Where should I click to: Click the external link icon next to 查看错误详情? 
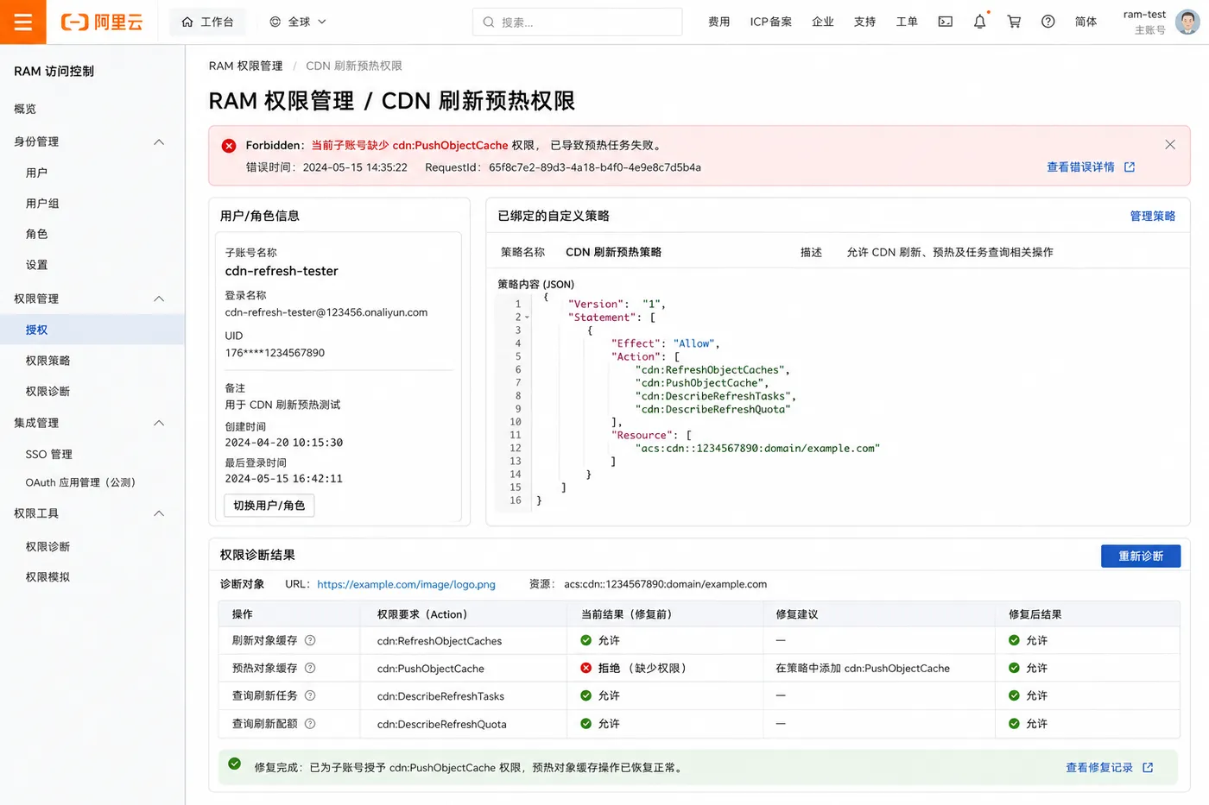[x=1130, y=167]
